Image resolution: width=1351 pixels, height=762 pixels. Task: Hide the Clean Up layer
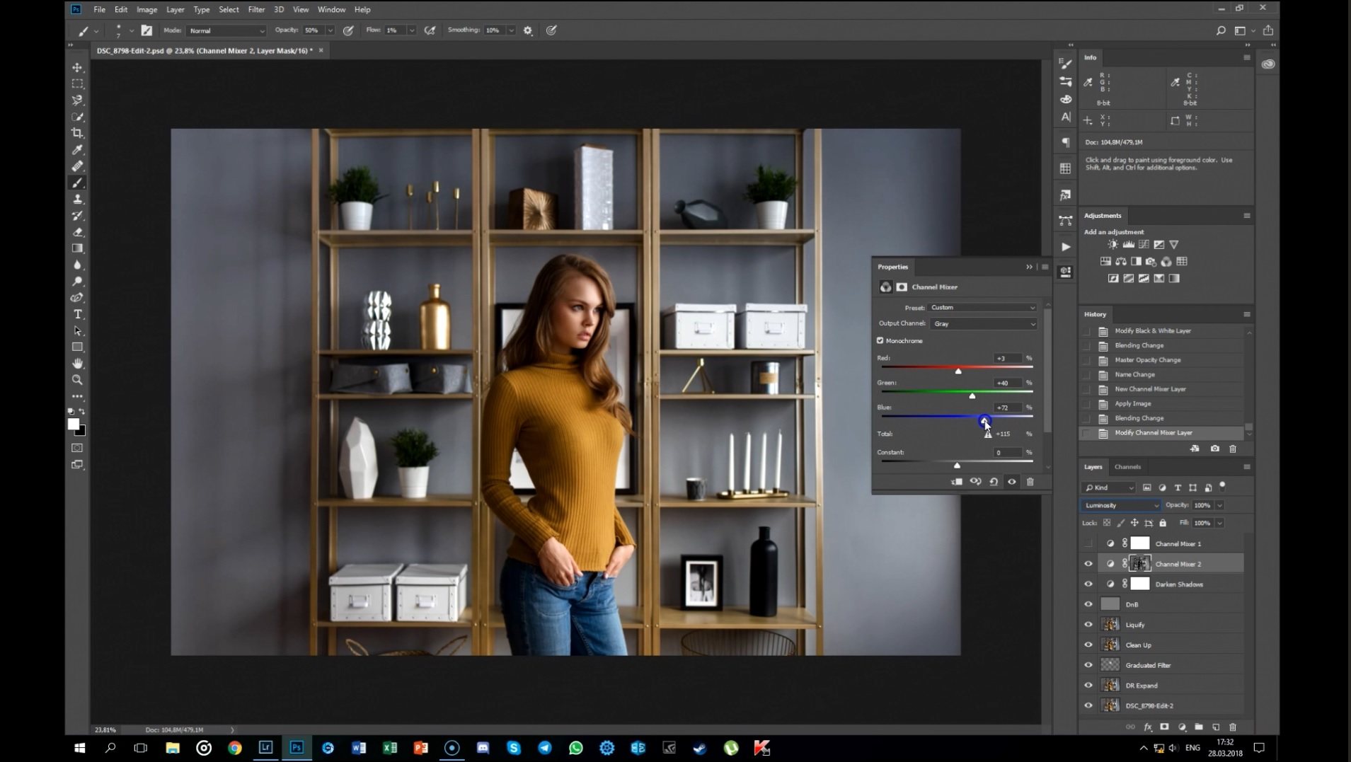point(1088,645)
